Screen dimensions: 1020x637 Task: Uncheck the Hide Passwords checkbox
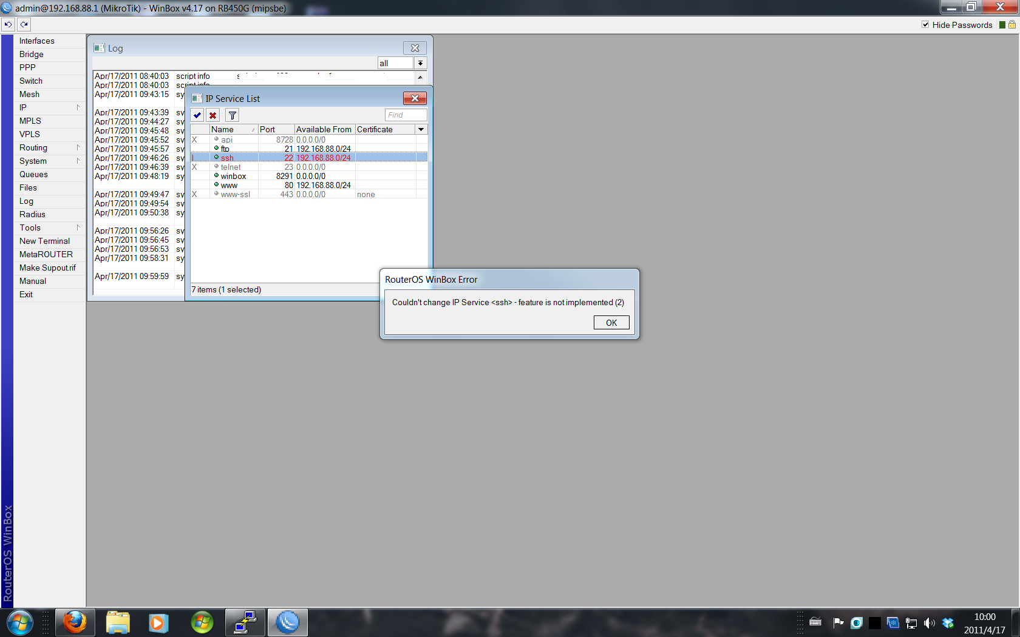[x=925, y=25]
